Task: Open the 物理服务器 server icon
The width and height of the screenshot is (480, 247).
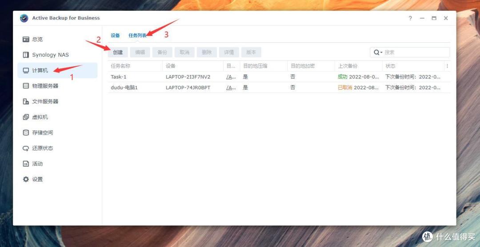Action: 26,86
